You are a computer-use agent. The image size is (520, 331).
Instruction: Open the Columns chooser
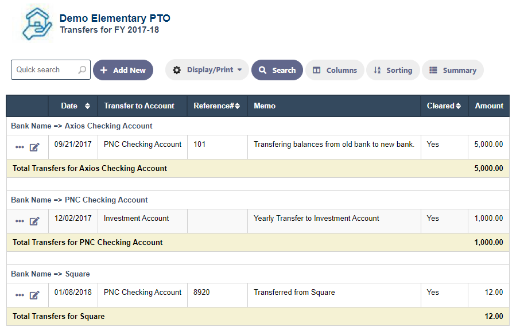point(335,70)
